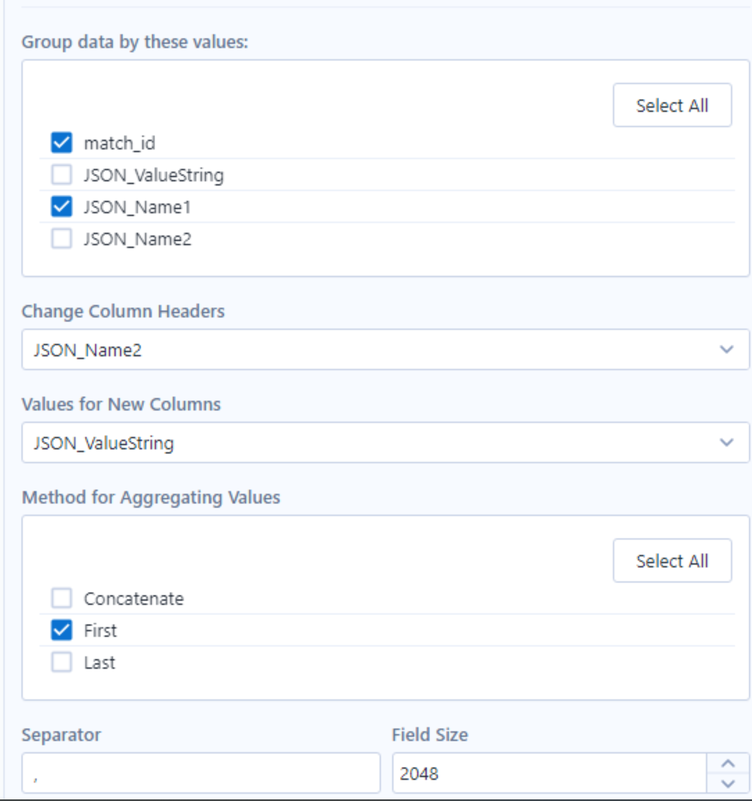The image size is (752, 801).
Task: Decrease Field Size with down arrow
Action: coord(728,783)
